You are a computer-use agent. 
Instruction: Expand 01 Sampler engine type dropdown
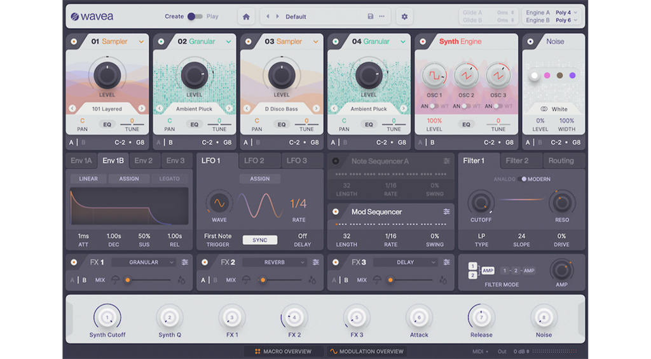click(x=142, y=41)
